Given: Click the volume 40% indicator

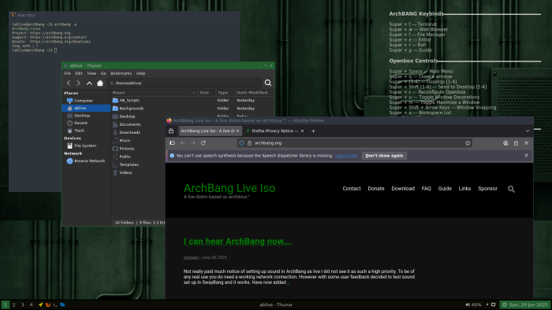Looking at the screenshot, I should pyautogui.click(x=473, y=304).
